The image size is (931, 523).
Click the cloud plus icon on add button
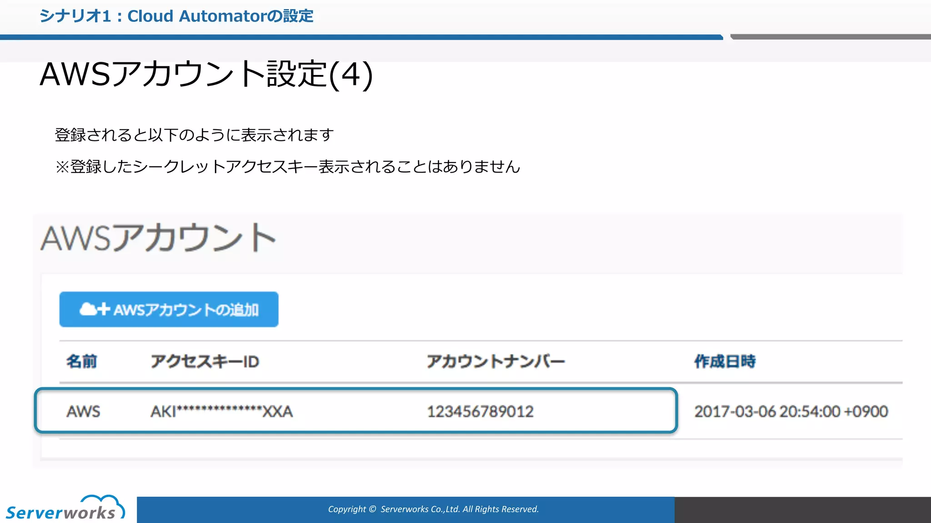pos(95,309)
